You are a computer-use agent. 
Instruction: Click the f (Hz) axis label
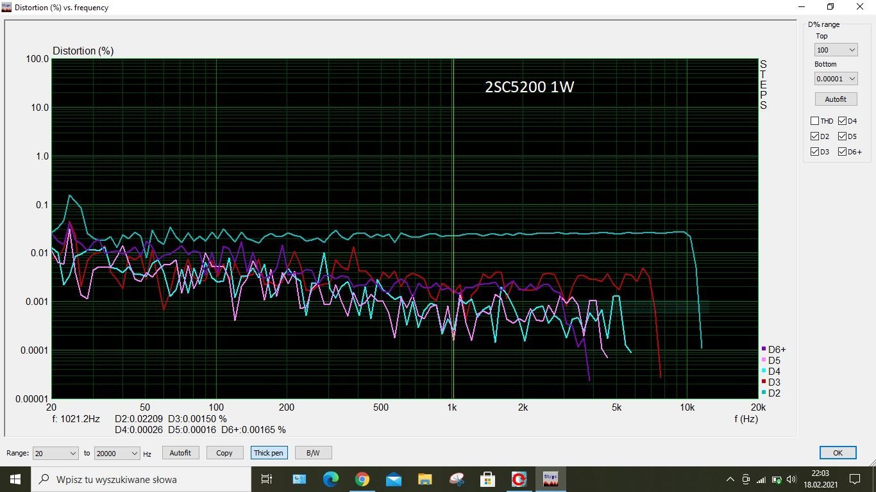(x=746, y=419)
